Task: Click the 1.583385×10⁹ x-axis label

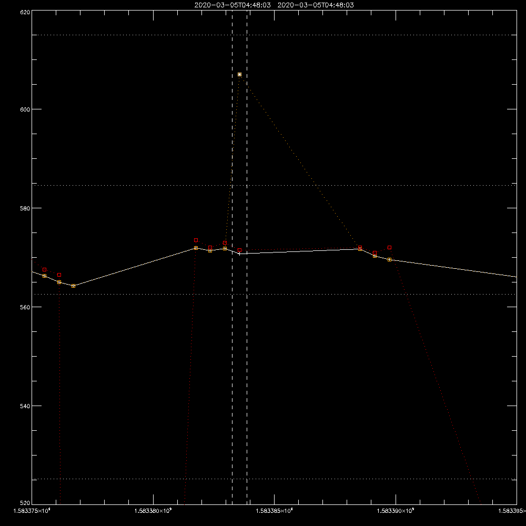Action: [275, 511]
